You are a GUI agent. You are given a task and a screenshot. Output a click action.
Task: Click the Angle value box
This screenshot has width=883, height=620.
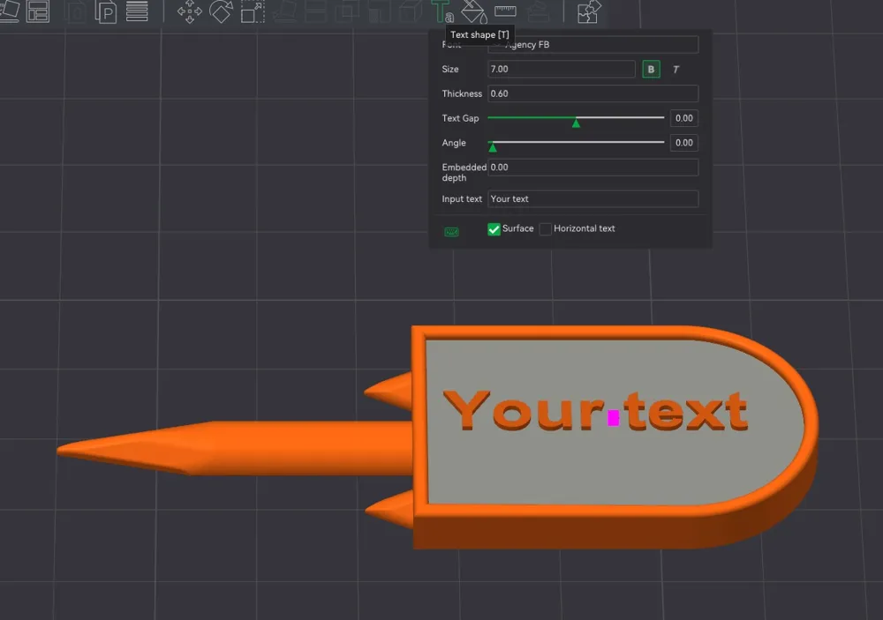[x=684, y=143]
